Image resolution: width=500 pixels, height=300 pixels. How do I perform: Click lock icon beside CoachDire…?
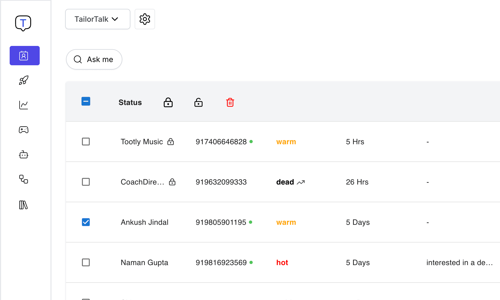[172, 182]
